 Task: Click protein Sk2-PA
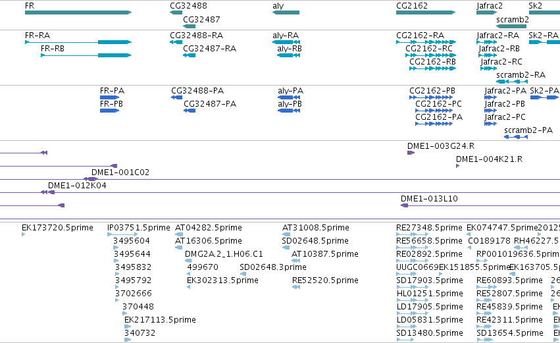coord(544,97)
